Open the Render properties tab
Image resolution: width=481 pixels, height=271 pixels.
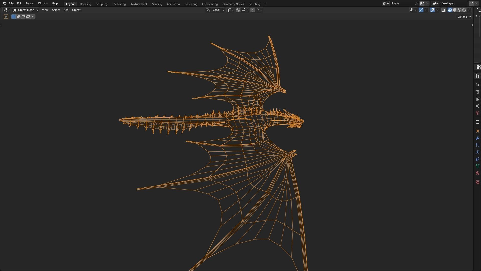477,85
